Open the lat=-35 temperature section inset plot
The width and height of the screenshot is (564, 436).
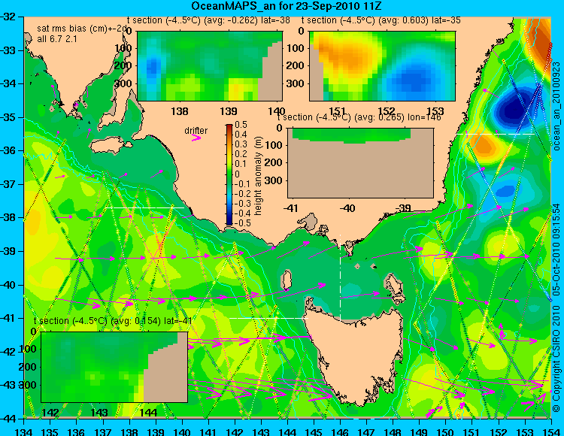(382, 66)
